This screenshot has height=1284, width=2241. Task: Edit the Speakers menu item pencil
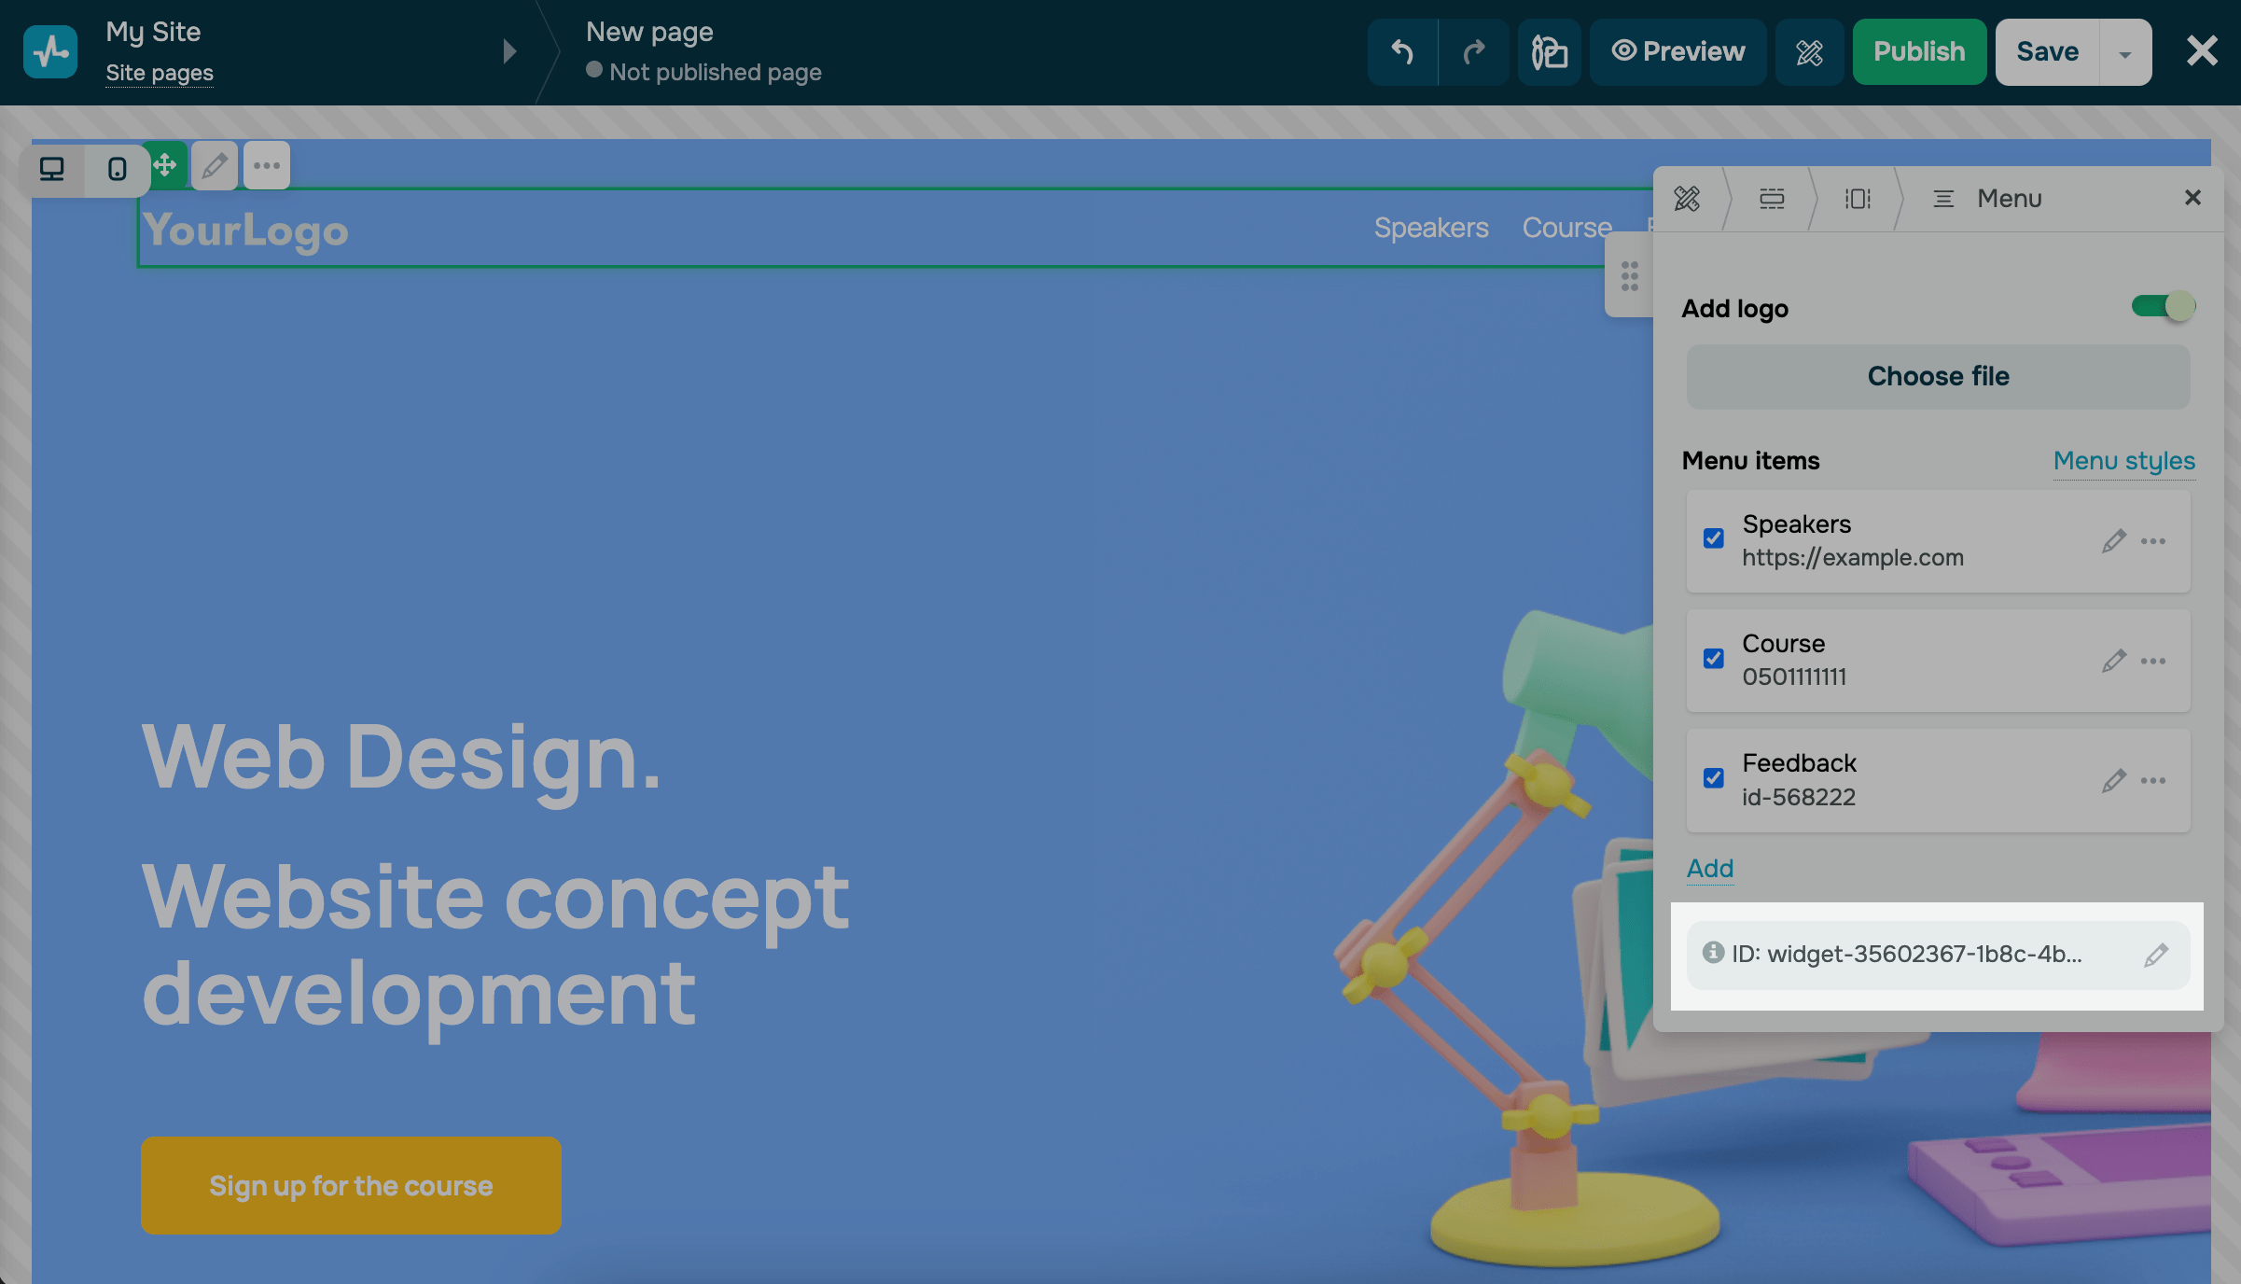(x=2113, y=541)
